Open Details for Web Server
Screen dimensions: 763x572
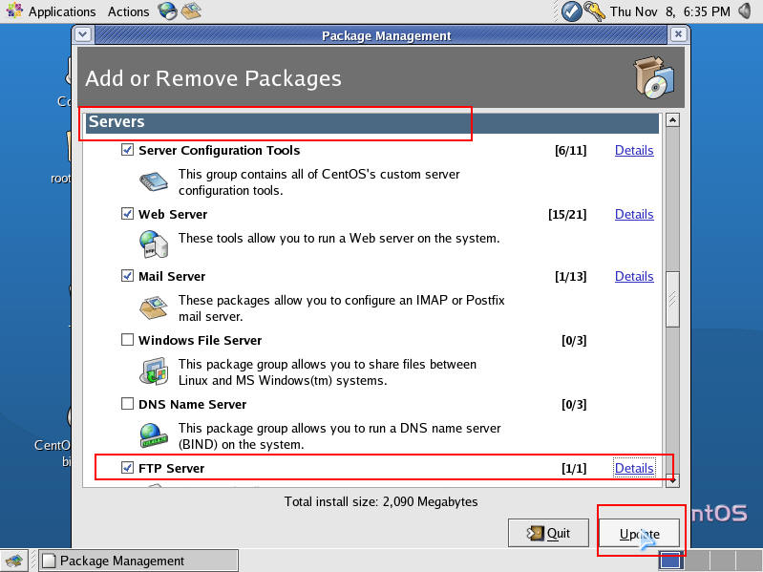(634, 214)
